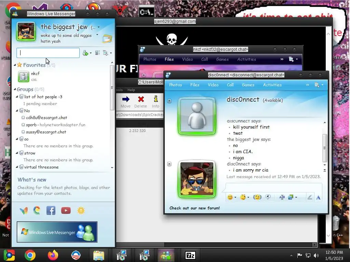Collapse the Groups section
The height and width of the screenshot is (262, 350).
(15, 89)
